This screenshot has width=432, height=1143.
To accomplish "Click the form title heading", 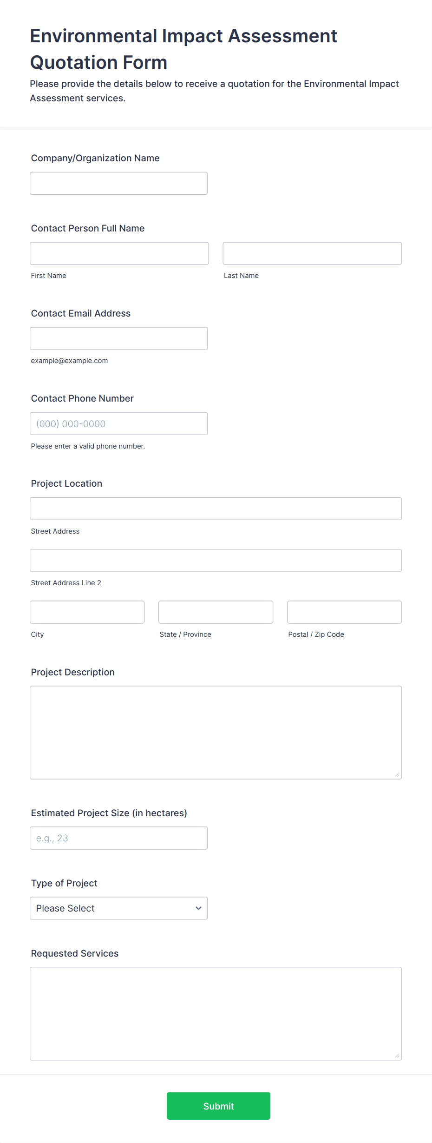I will [x=183, y=49].
